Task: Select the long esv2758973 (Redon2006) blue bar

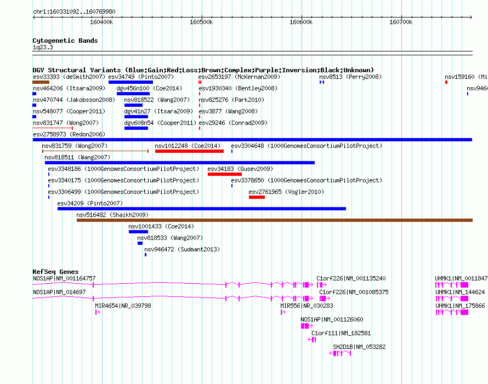Action: tap(252, 140)
